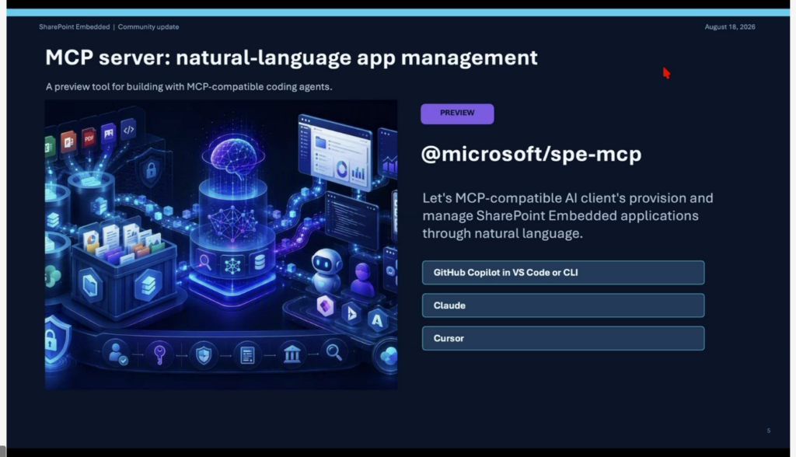Click the PowerPoint file icon in illustration
This screenshot has width=796, height=457.
(x=68, y=141)
